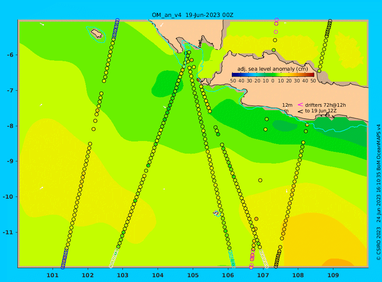Click the '12m' legend label
382x282 pixels.
click(287, 105)
